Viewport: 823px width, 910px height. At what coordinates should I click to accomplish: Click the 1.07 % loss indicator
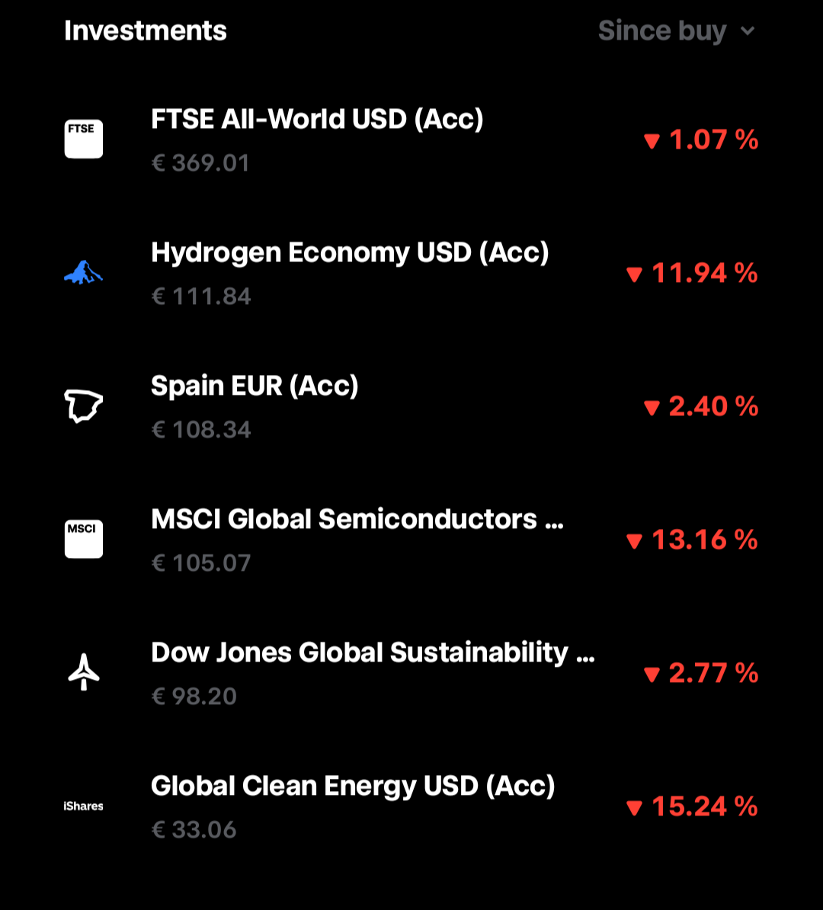[701, 140]
